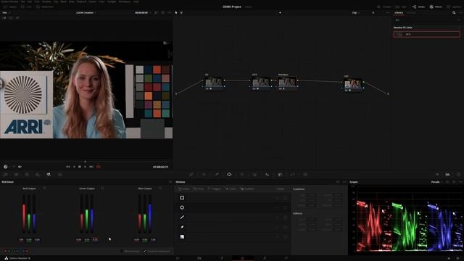Reset the Red Output channel

coord(44,188)
